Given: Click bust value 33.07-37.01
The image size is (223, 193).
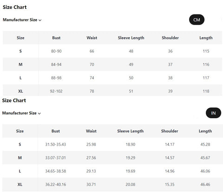Looking at the screenshot, I should coord(56,158).
